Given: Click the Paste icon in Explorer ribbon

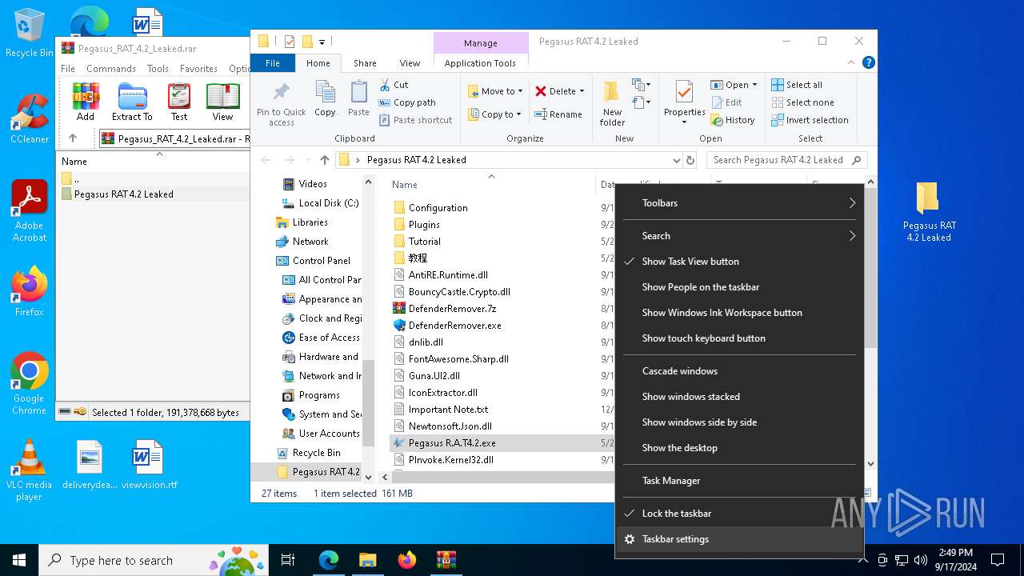Looking at the screenshot, I should click(358, 99).
